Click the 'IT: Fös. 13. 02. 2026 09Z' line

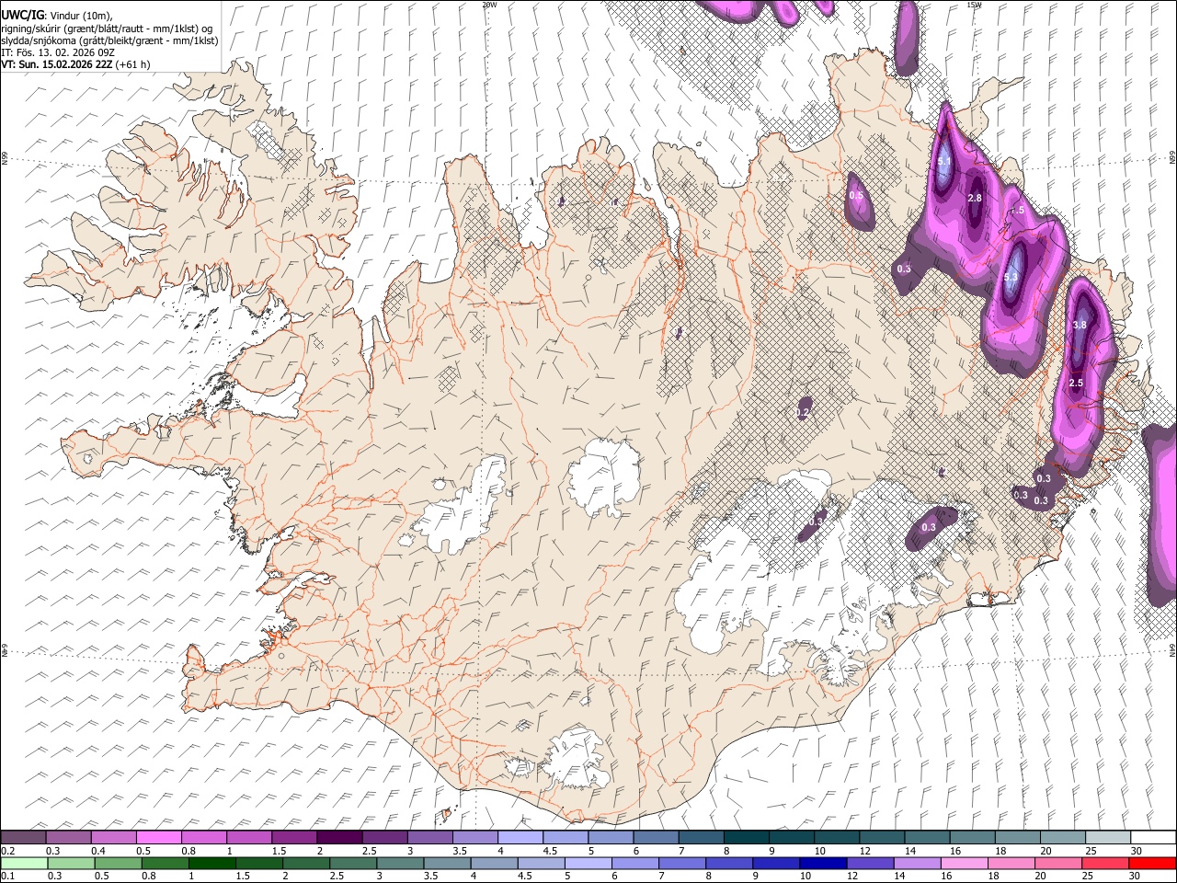[58, 52]
